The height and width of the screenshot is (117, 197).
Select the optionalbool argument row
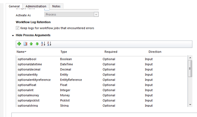point(102,59)
